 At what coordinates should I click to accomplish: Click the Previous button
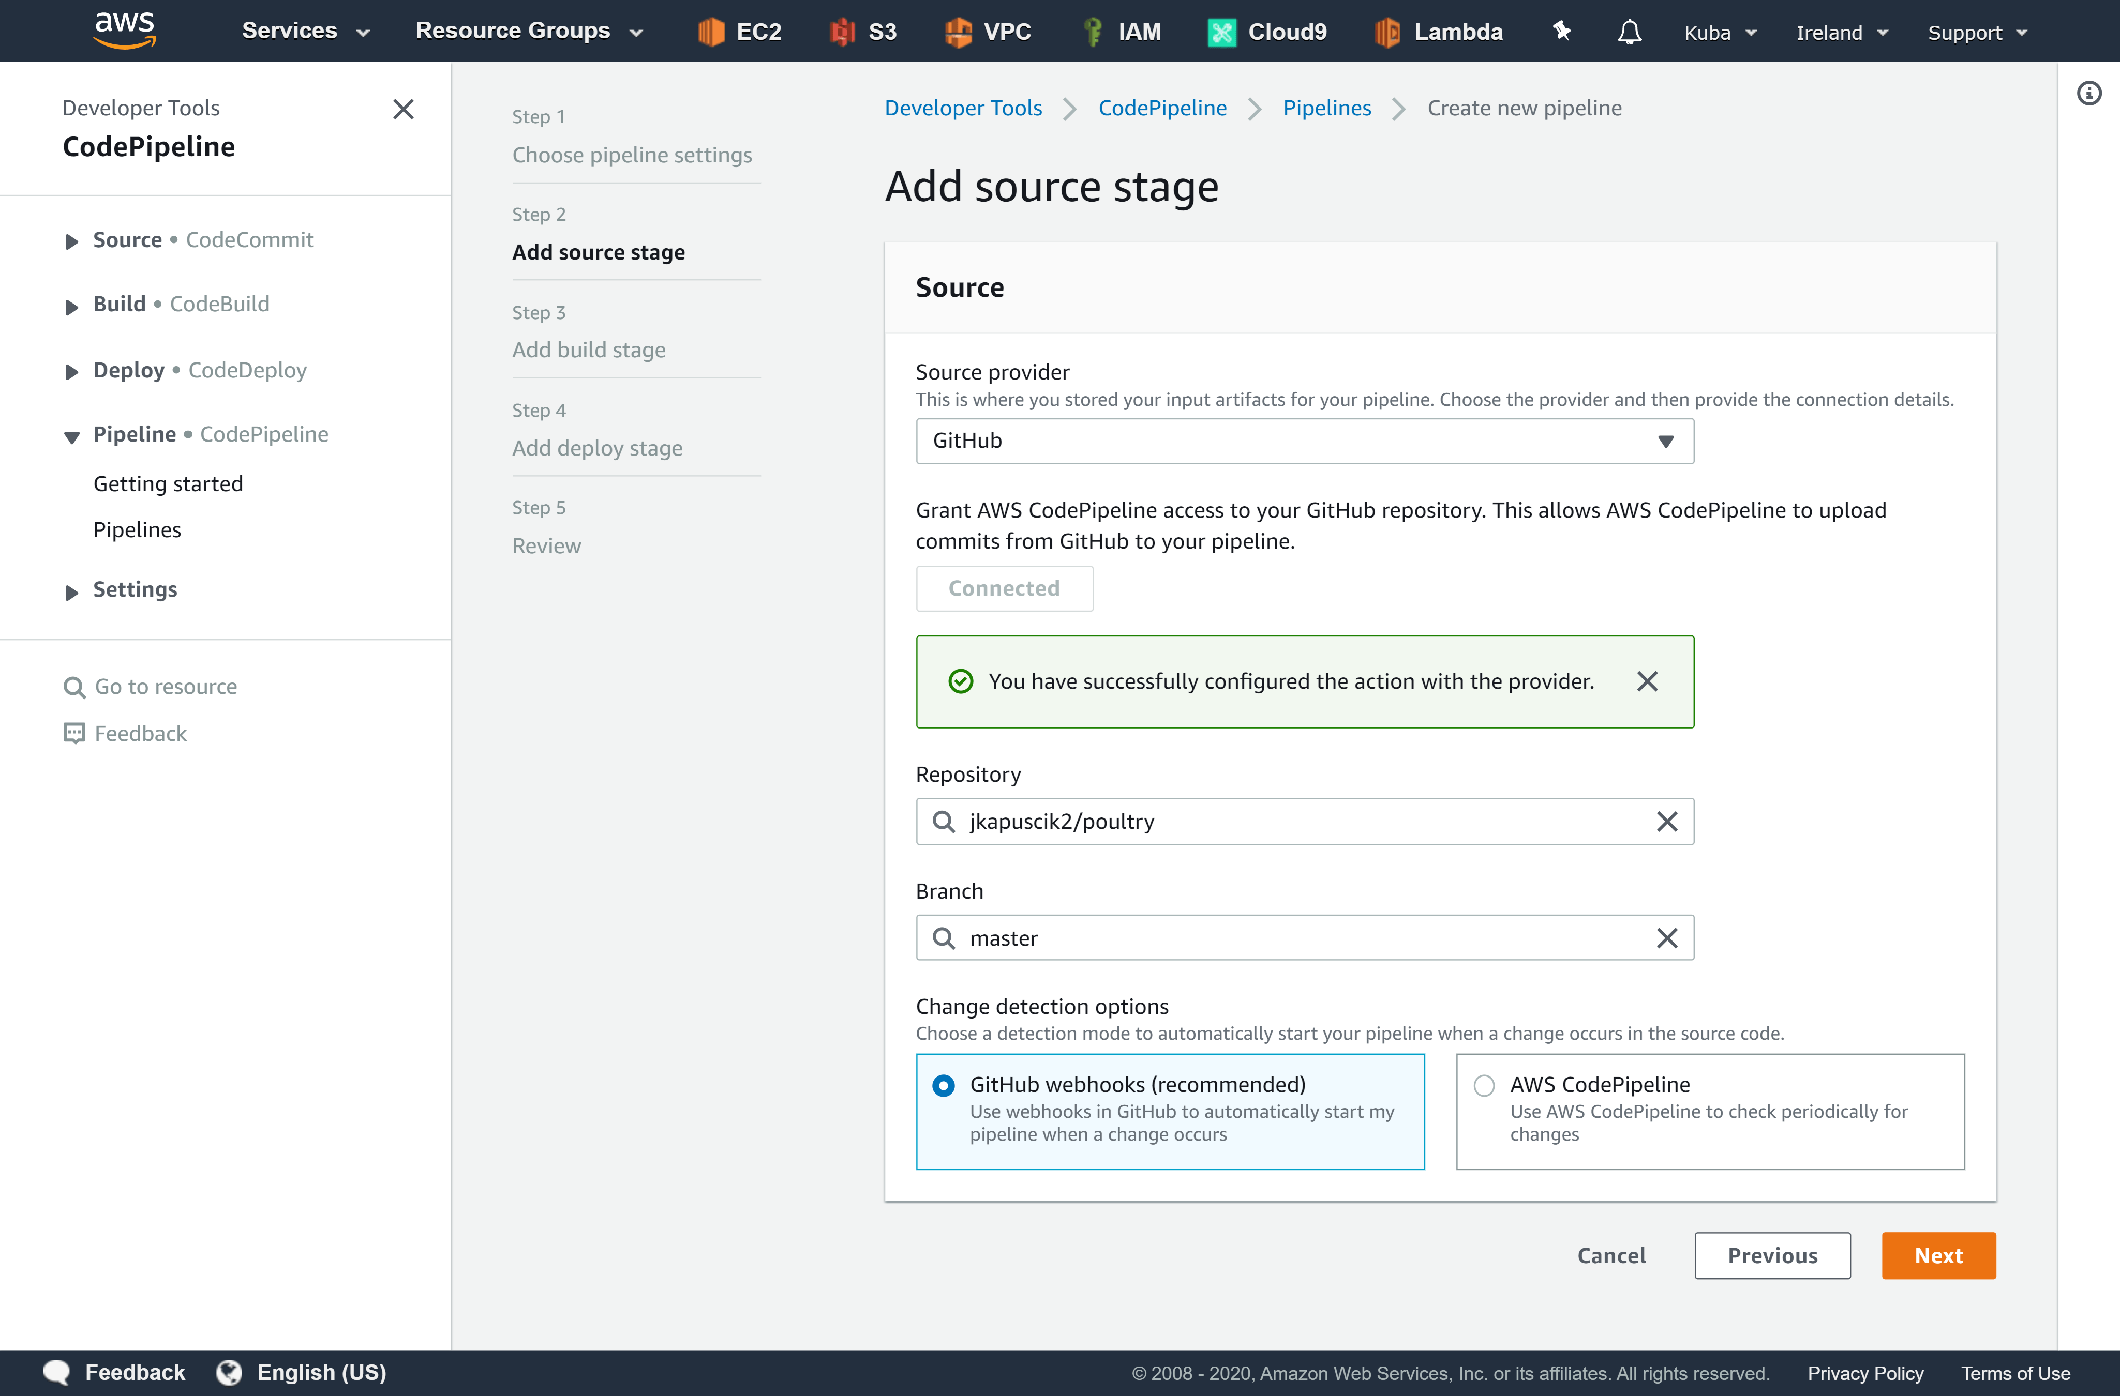pyautogui.click(x=1772, y=1255)
